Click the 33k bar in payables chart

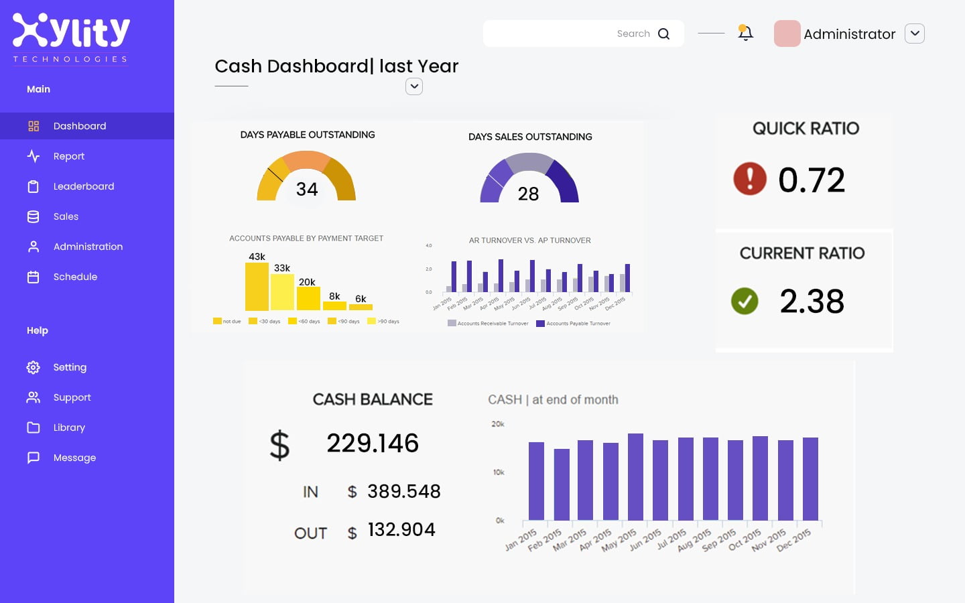(282, 292)
